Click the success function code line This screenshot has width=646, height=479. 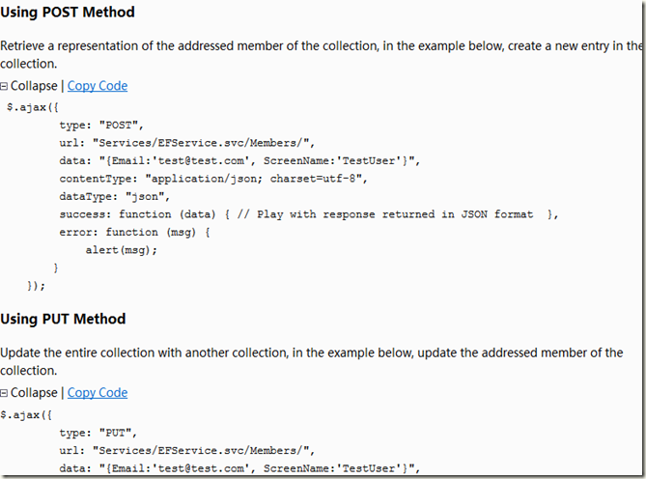point(309,214)
